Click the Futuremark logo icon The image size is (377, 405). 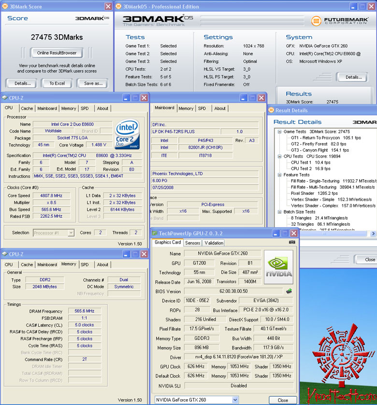(316, 21)
